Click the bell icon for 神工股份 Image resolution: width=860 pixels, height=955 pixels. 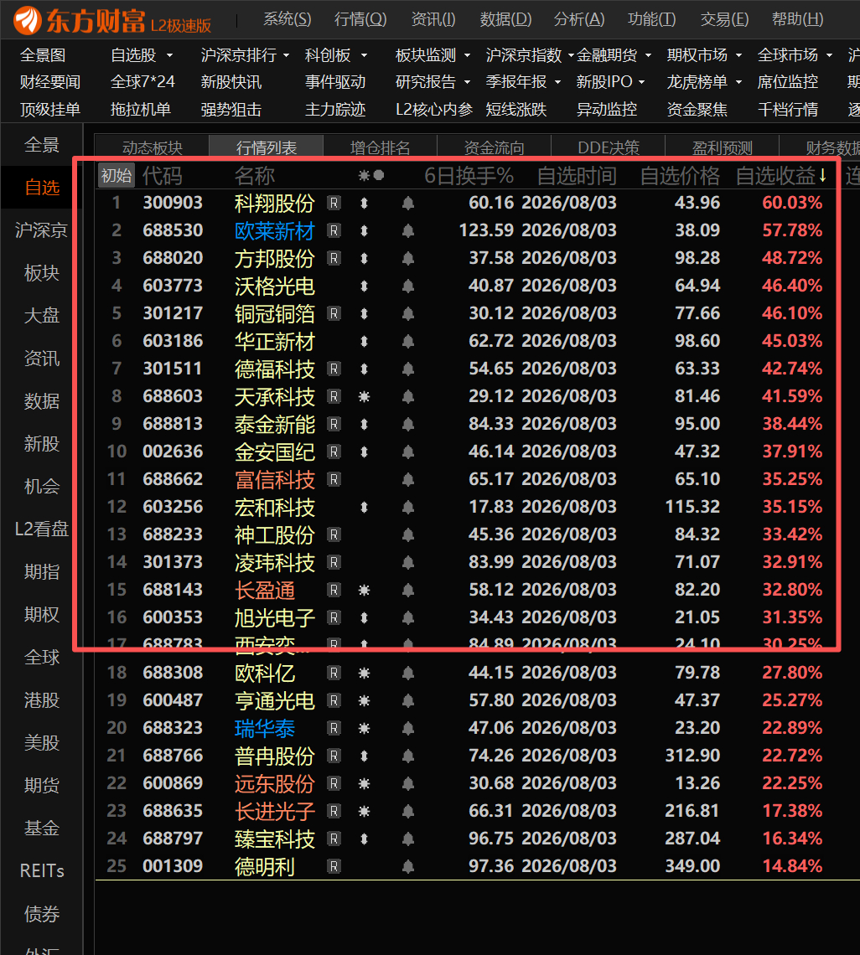click(408, 535)
